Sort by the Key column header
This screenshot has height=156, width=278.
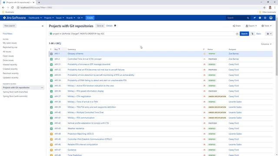click(57, 49)
